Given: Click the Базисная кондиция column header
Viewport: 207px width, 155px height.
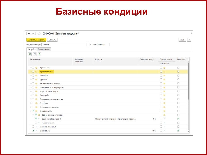Looking at the screenshot, I should click(148, 61).
